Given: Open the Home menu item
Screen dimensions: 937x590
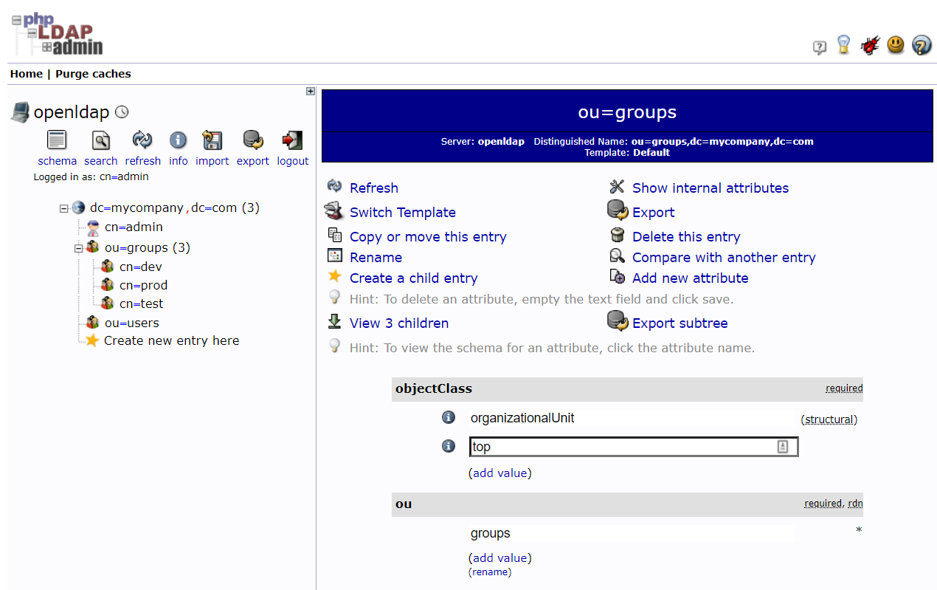Looking at the screenshot, I should click(x=26, y=73).
